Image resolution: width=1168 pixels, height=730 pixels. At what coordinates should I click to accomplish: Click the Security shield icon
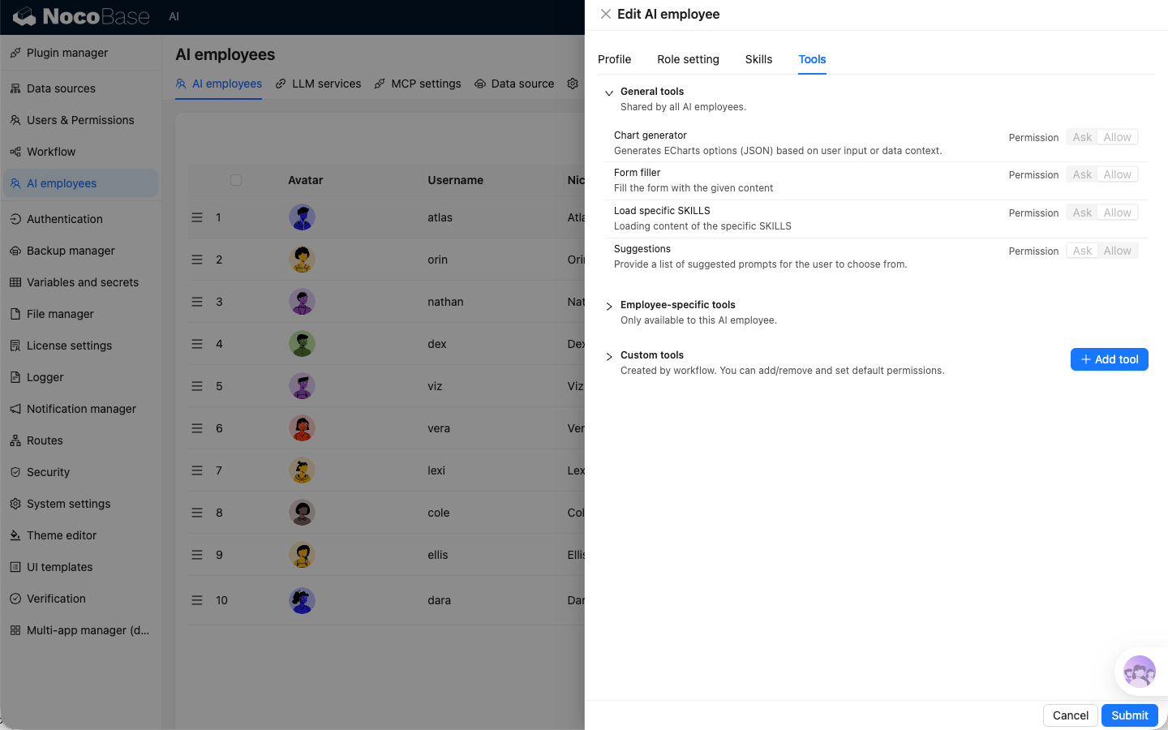(15, 472)
